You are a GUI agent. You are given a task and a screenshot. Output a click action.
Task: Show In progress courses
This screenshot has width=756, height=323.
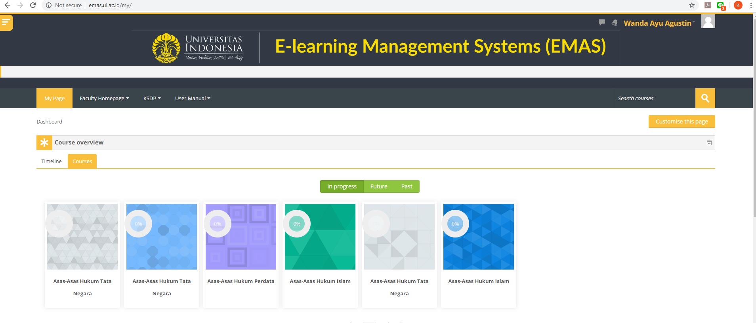[x=342, y=186]
